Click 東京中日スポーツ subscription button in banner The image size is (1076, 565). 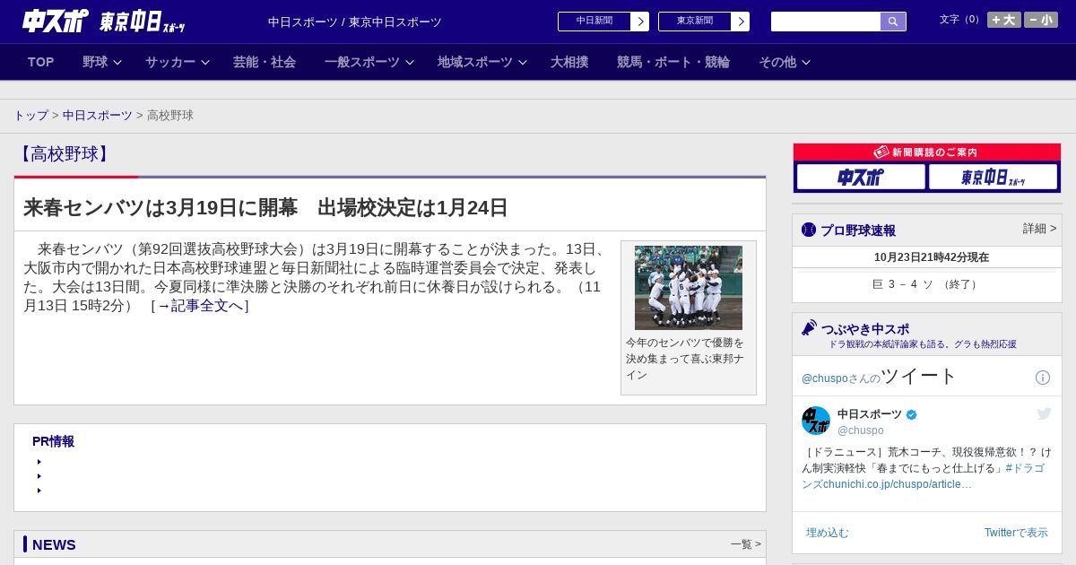993,177
